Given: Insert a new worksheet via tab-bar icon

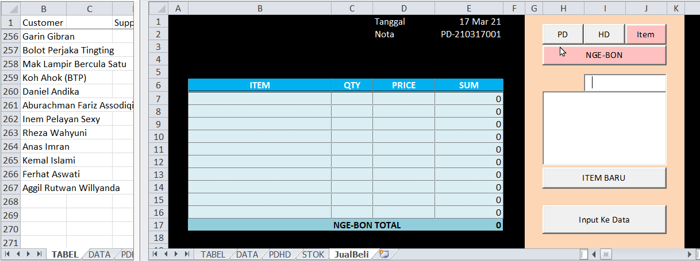Looking at the screenshot, I should coord(384,254).
